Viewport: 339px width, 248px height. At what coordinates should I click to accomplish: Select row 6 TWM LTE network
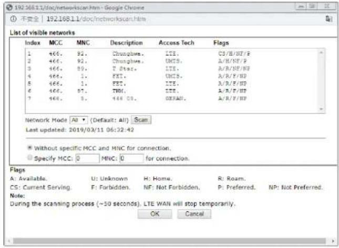[x=138, y=91]
